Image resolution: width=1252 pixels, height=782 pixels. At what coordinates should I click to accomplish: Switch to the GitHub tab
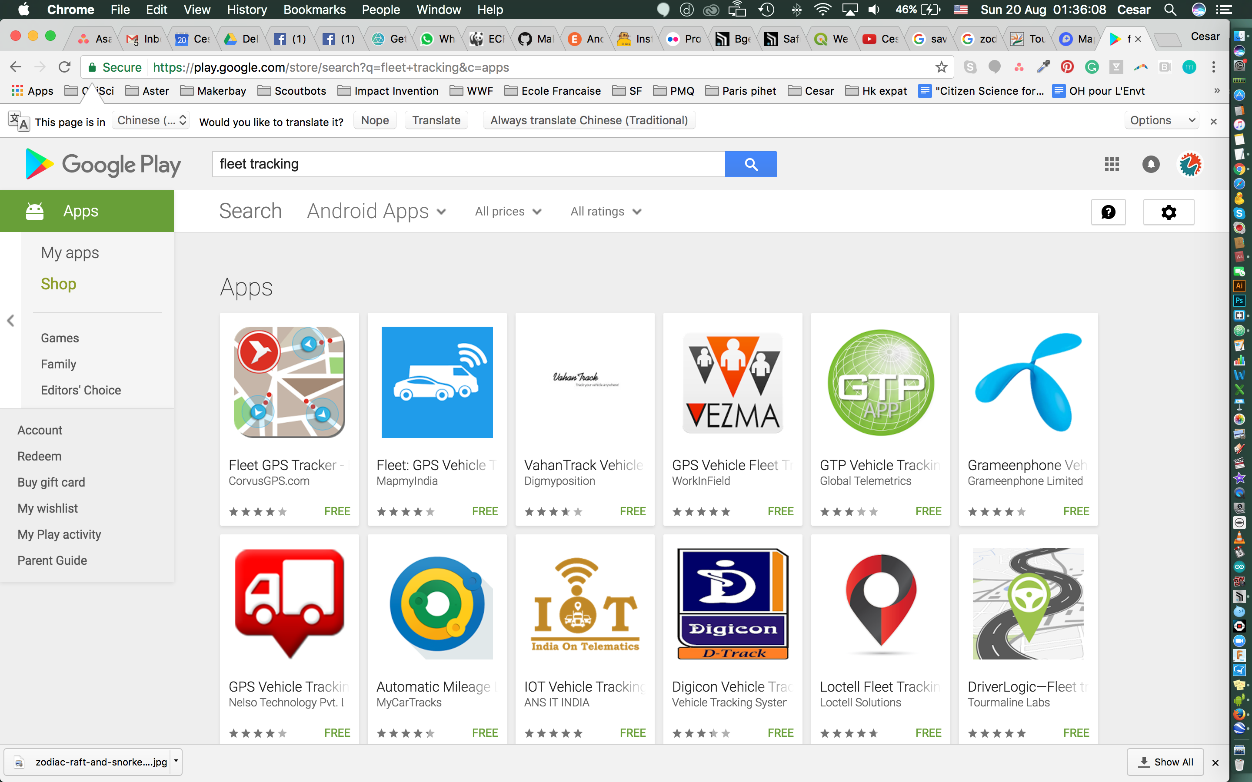(536, 39)
